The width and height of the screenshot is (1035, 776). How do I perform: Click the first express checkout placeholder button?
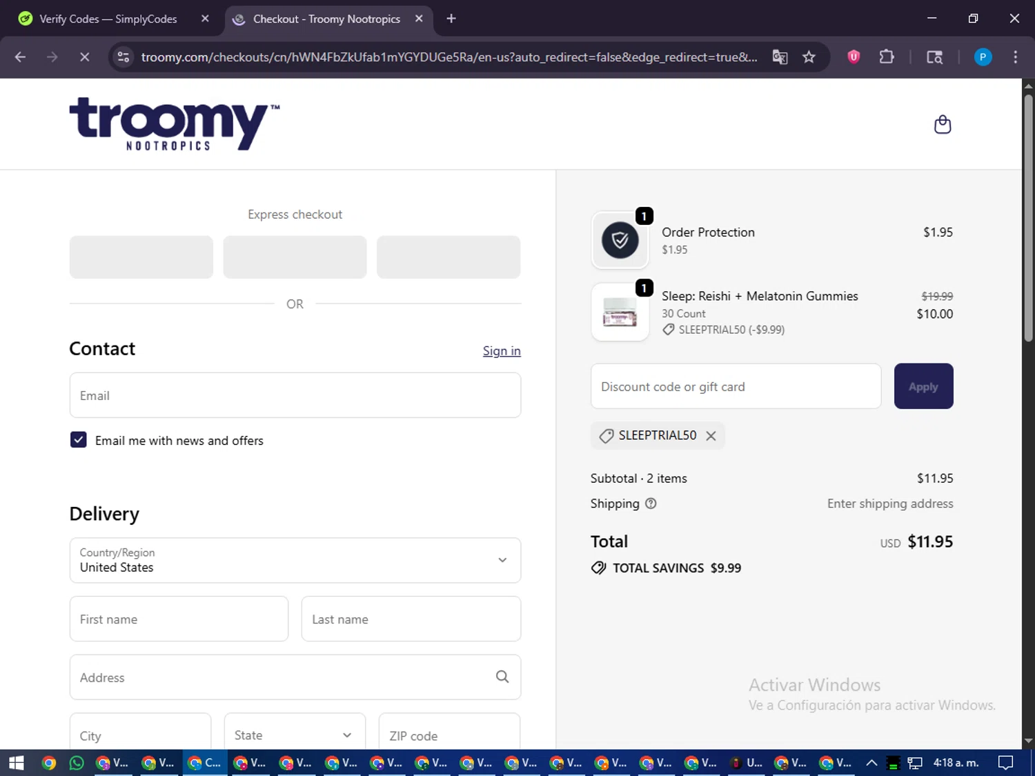pyautogui.click(x=141, y=257)
